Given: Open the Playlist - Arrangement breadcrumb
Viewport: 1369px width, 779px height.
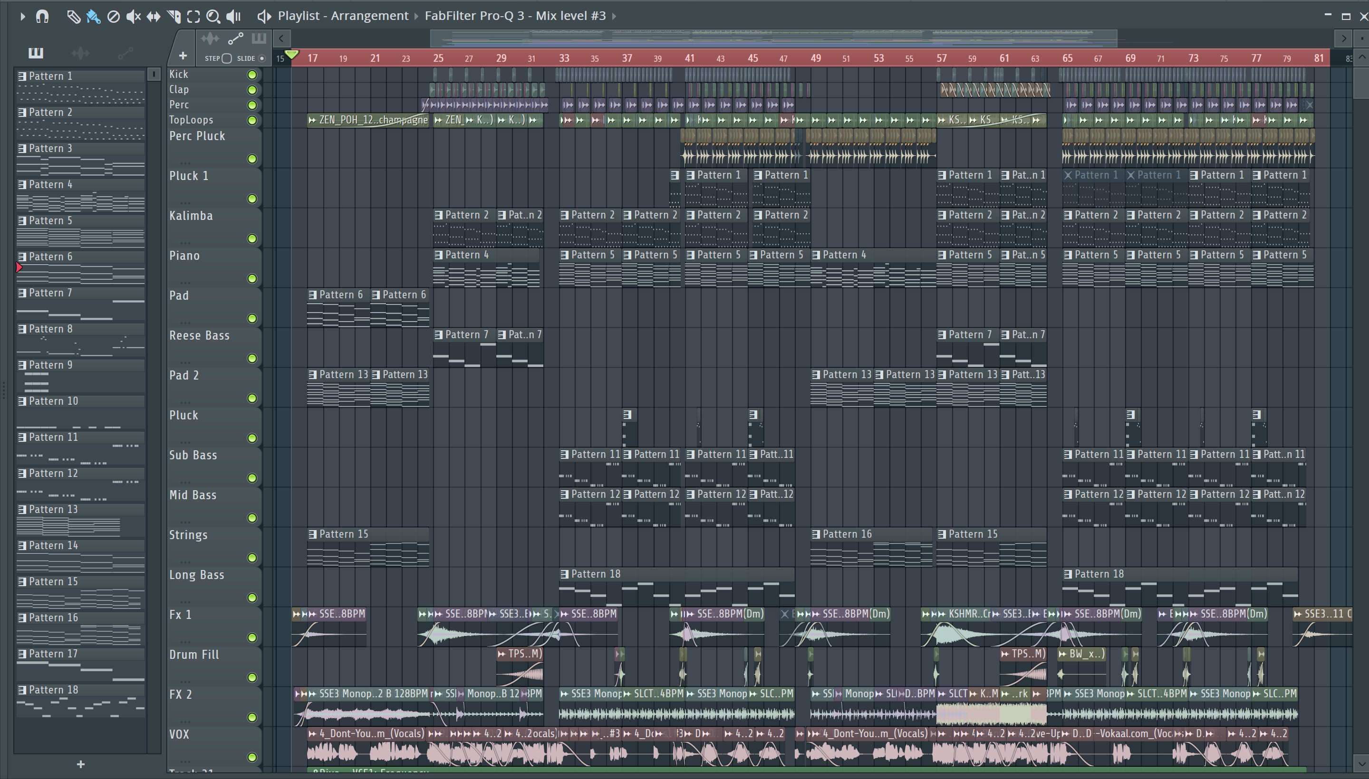Looking at the screenshot, I should point(343,16).
